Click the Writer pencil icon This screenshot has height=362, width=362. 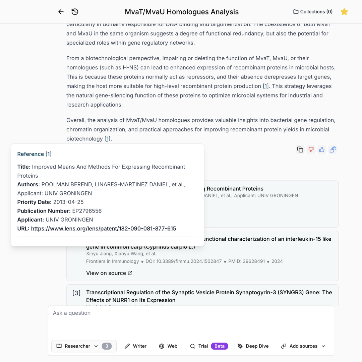tap(127, 346)
